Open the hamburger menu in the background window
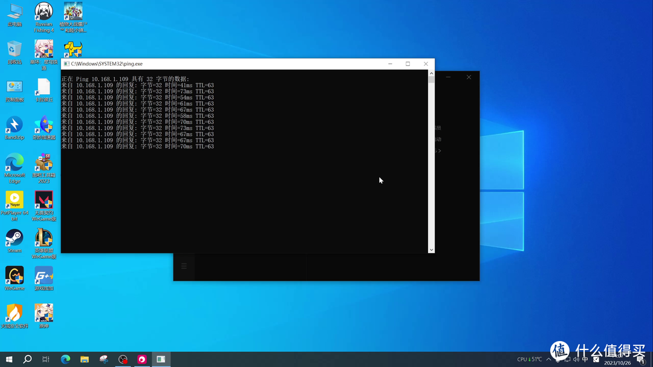 [184, 266]
